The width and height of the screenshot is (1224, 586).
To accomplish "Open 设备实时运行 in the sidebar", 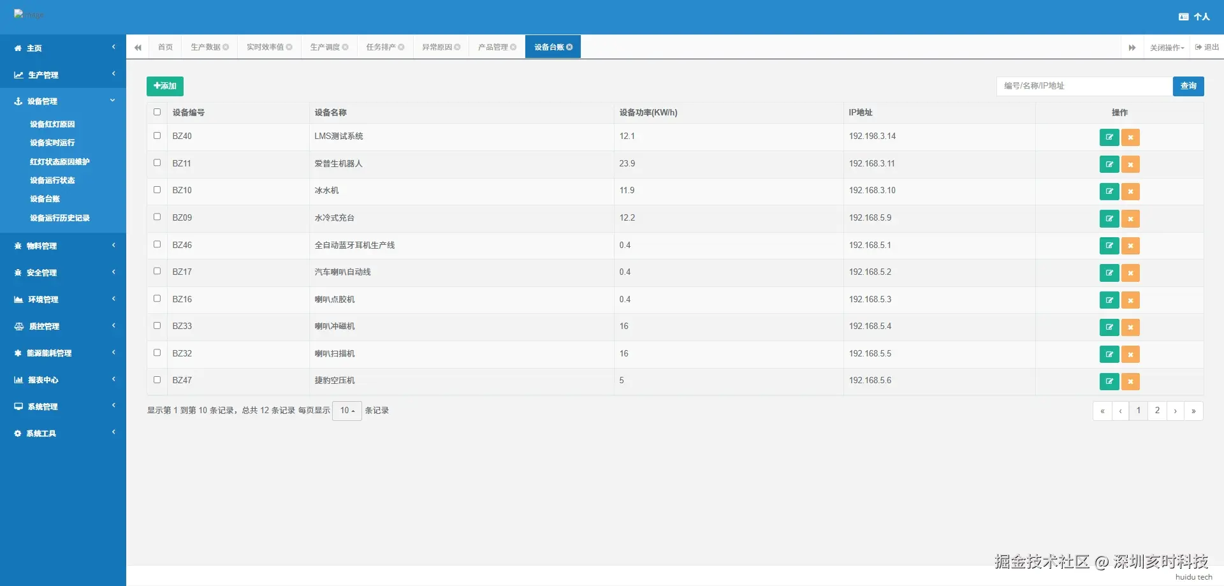I will click(x=52, y=143).
